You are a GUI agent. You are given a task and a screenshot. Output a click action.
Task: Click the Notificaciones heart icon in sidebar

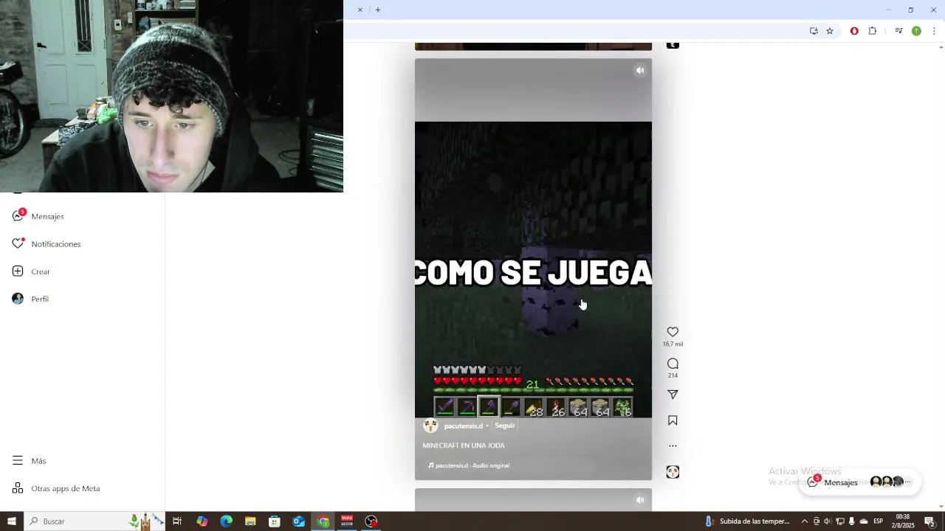pyautogui.click(x=18, y=244)
